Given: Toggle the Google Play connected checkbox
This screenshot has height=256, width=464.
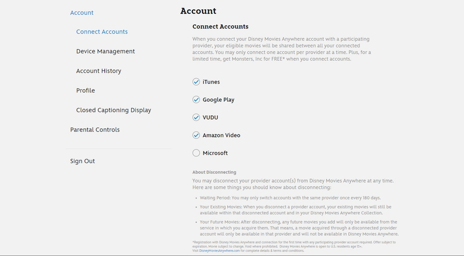Looking at the screenshot, I should 196,100.
